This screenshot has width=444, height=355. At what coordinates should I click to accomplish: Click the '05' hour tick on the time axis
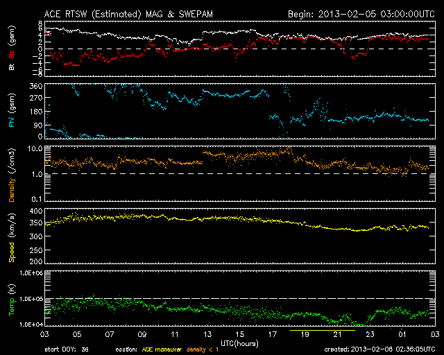[x=77, y=334]
